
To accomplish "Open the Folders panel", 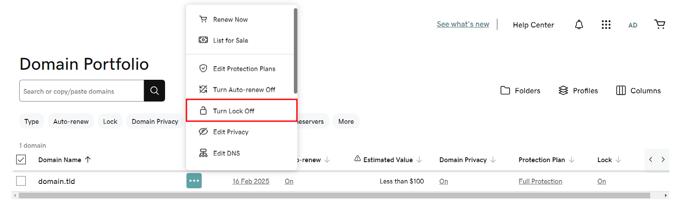I will tap(520, 91).
